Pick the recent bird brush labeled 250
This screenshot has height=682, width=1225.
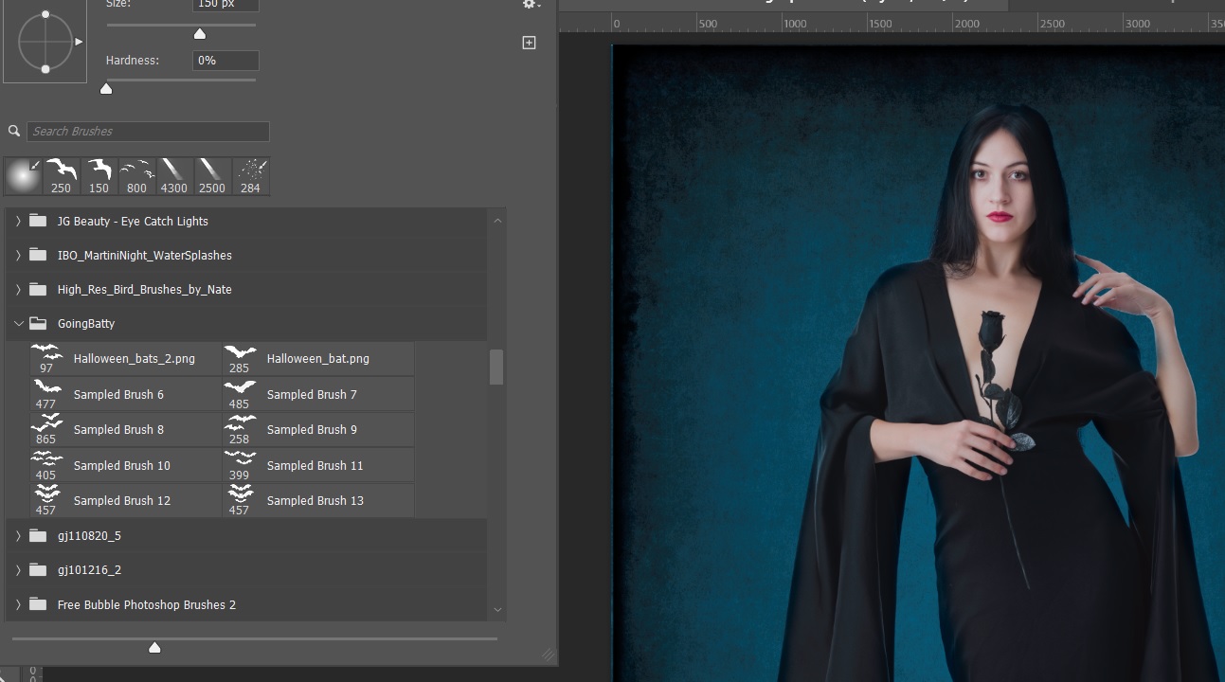coord(61,176)
